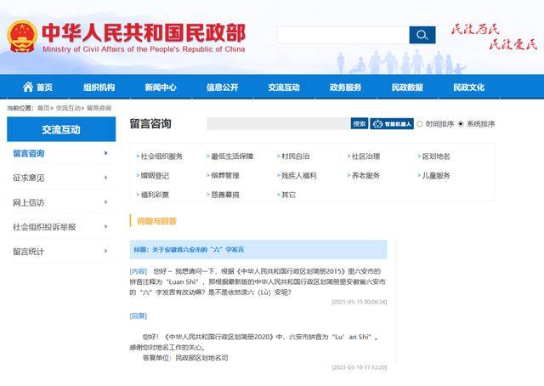
Task: Select the 村民自治 category
Action: pyautogui.click(x=295, y=156)
